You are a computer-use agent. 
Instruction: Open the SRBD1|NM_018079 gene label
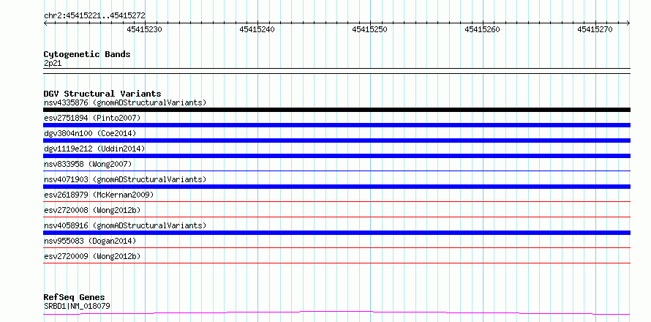(x=77, y=307)
